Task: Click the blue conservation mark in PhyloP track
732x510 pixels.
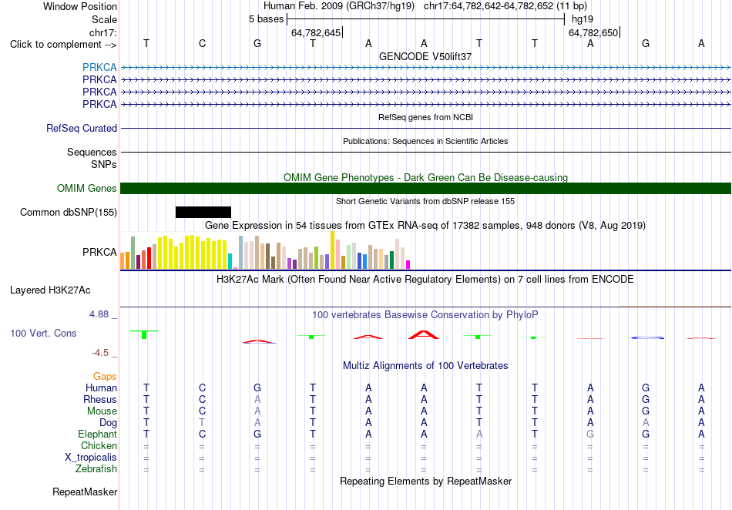Action: point(647,337)
